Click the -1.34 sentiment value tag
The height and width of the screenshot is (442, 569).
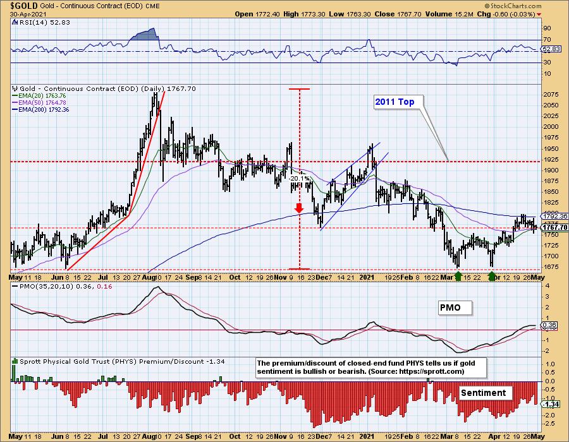tap(551, 404)
